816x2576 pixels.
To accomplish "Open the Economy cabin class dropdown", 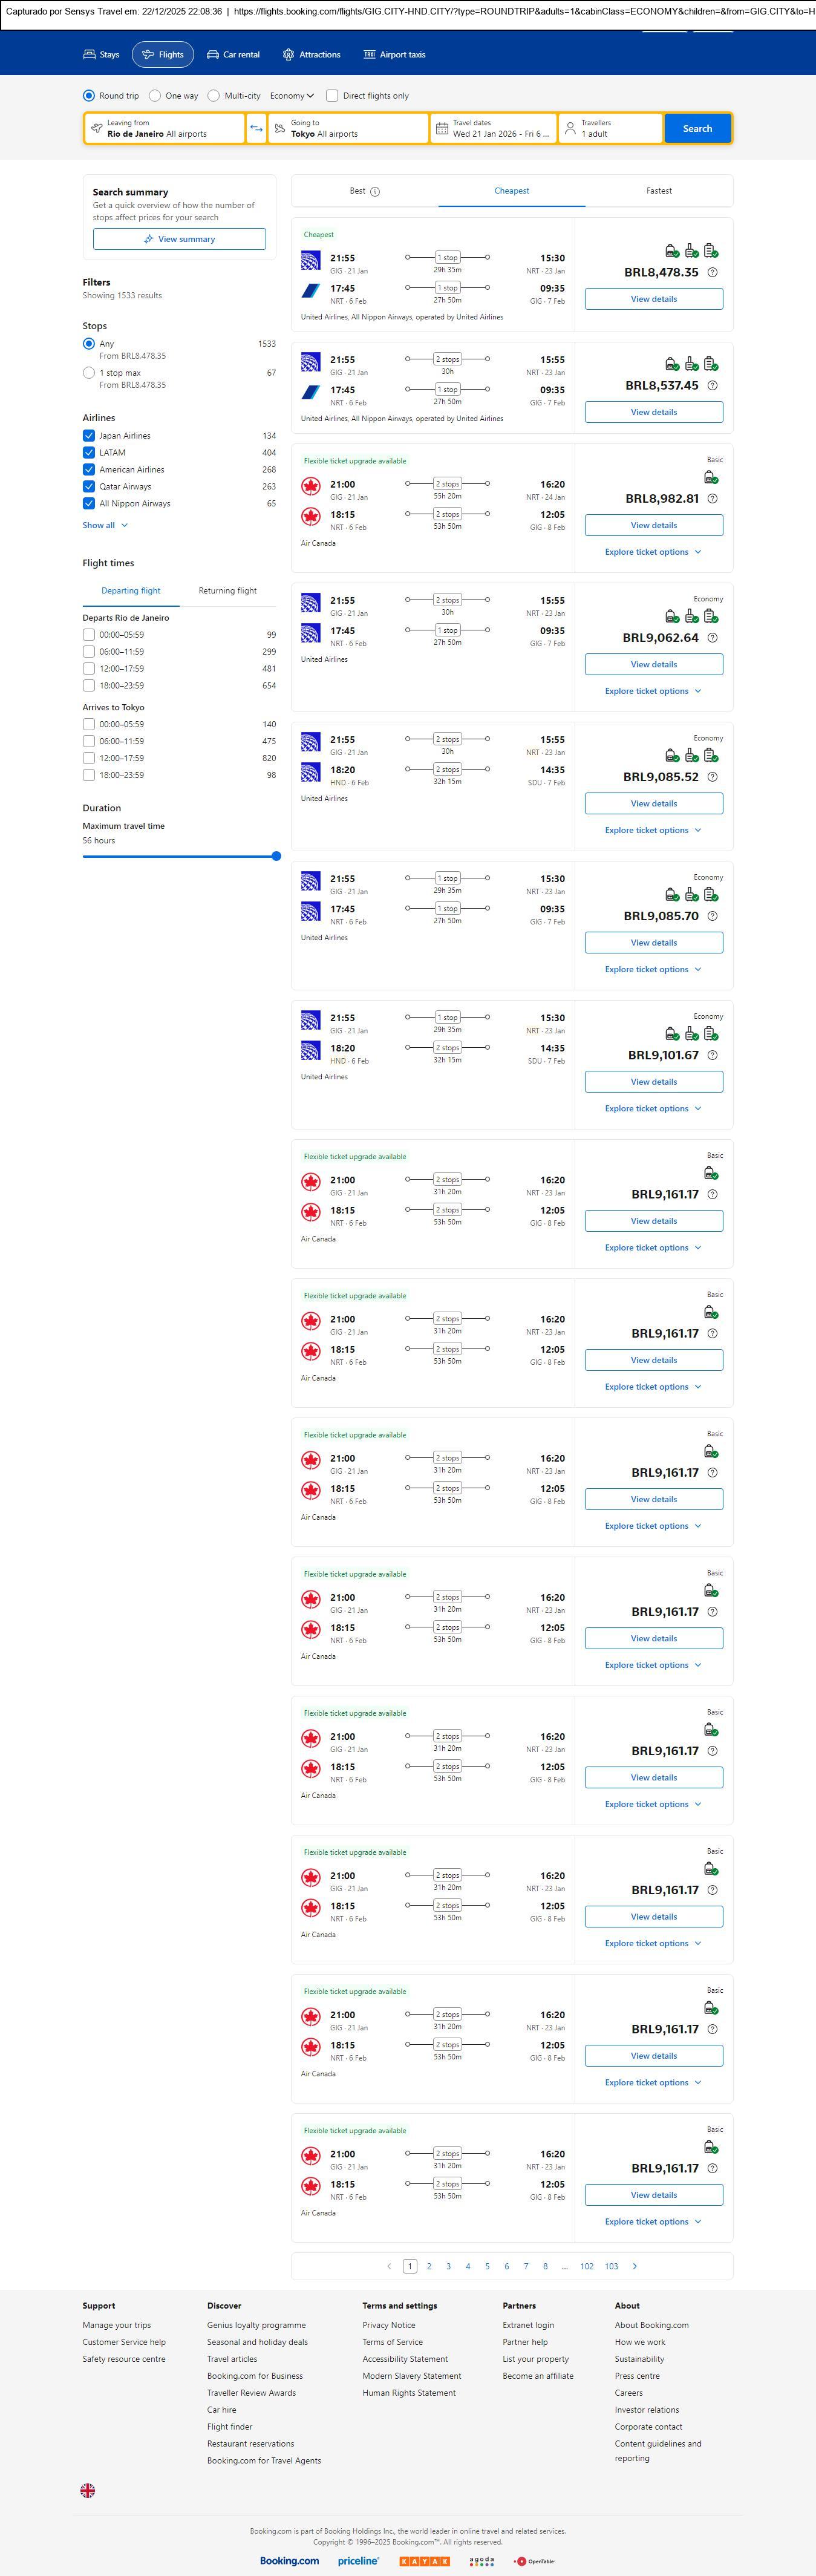I will click(292, 96).
